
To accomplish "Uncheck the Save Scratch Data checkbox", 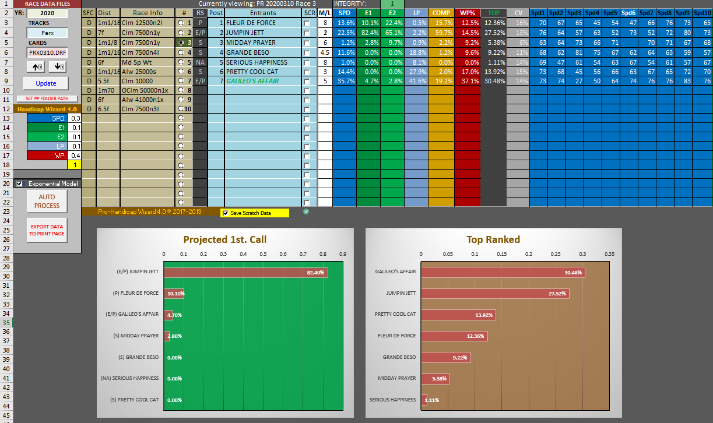I will (x=226, y=213).
